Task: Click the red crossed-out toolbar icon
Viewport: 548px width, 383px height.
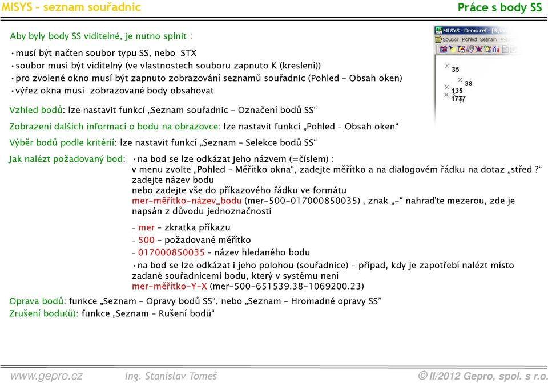Action: [479, 49]
